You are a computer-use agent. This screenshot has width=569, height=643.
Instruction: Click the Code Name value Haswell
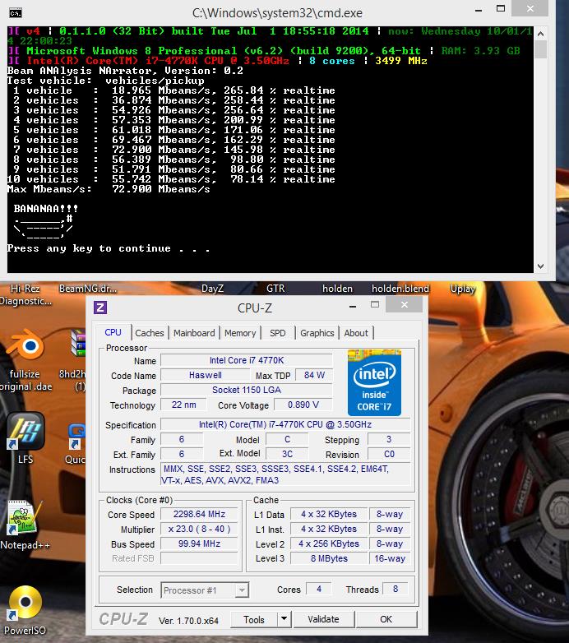(x=206, y=375)
